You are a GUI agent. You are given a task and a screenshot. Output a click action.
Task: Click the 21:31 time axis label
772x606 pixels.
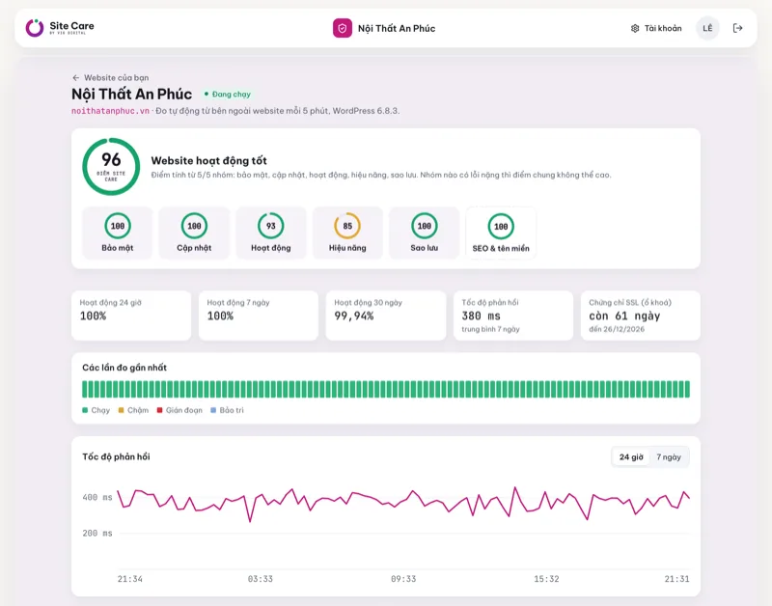[677, 579]
